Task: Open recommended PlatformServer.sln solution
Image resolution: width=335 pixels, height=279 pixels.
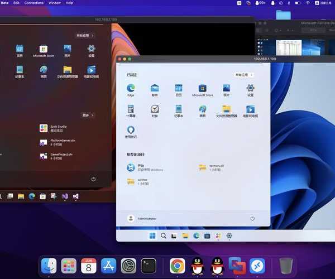Action: click(58, 142)
